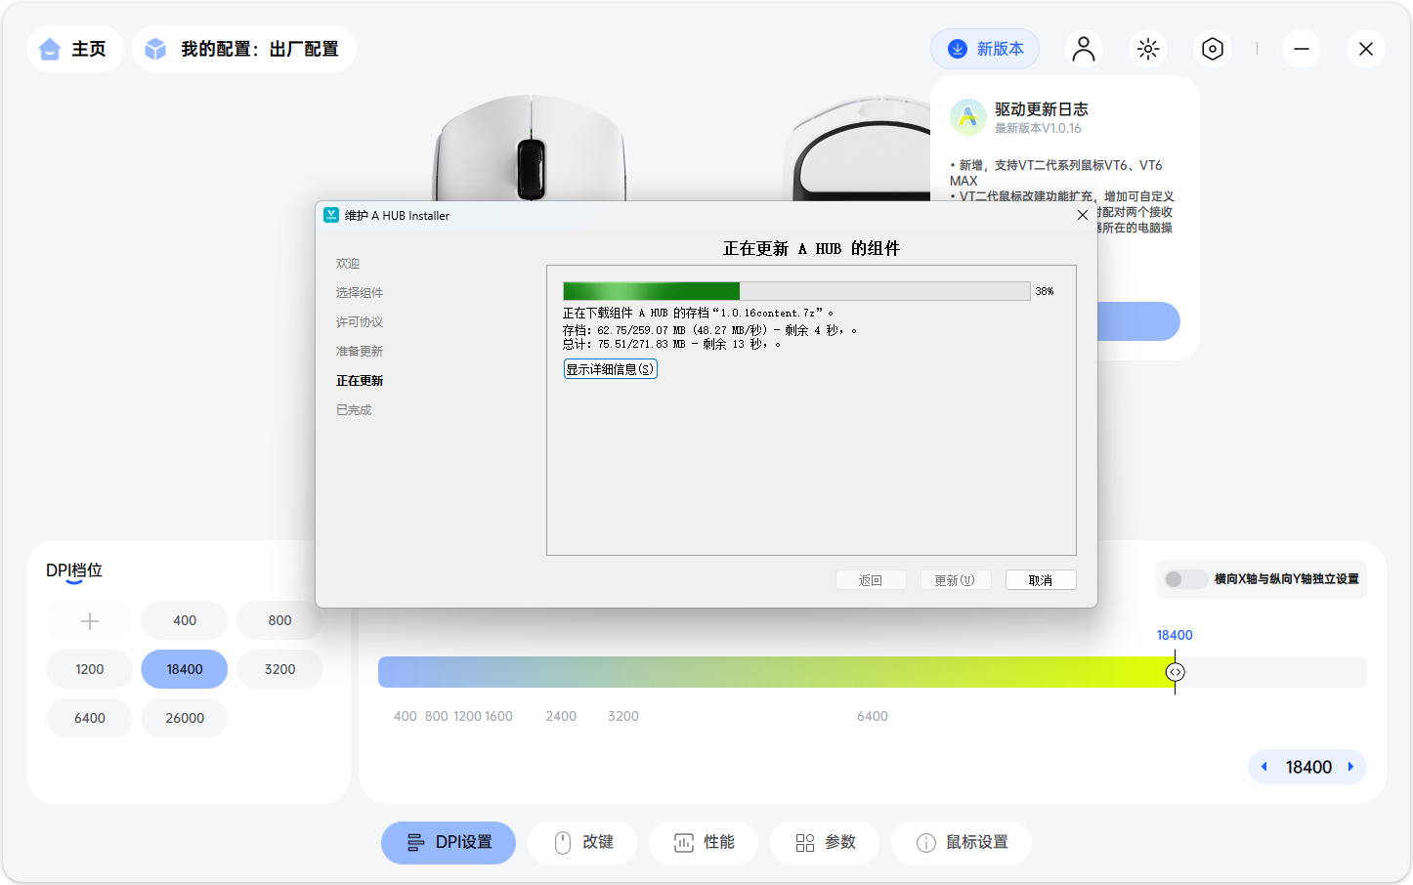Switch to the 性能 panel

[704, 842]
